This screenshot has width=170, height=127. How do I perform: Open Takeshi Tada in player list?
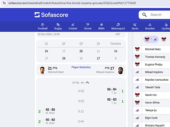click(152, 87)
